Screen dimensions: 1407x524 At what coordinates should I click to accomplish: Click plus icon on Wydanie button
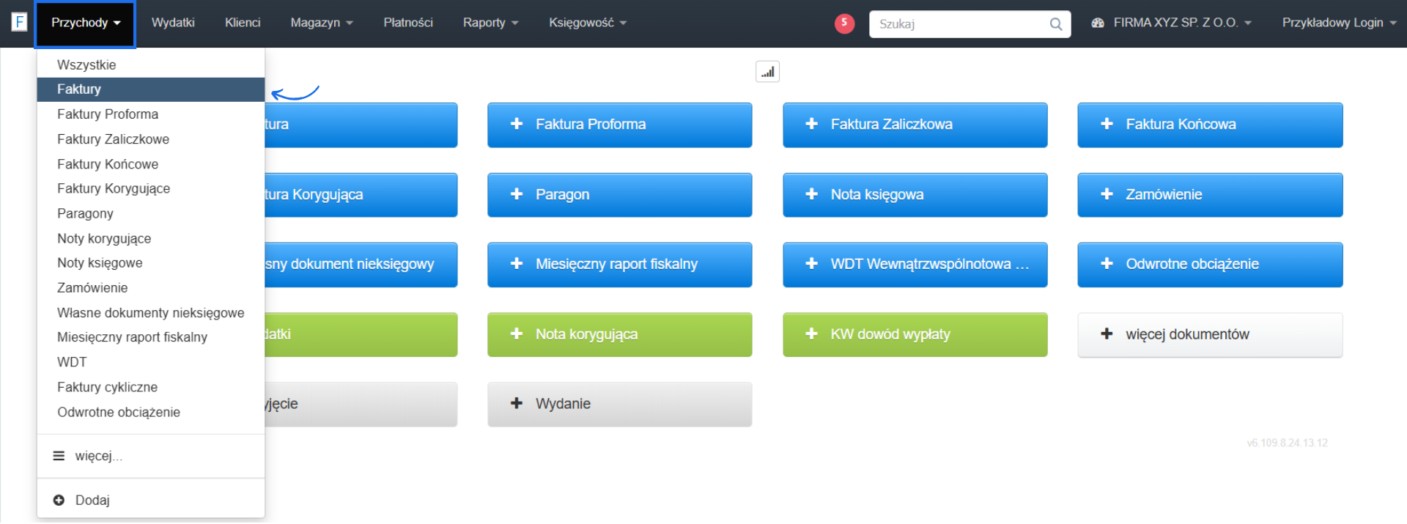(517, 404)
